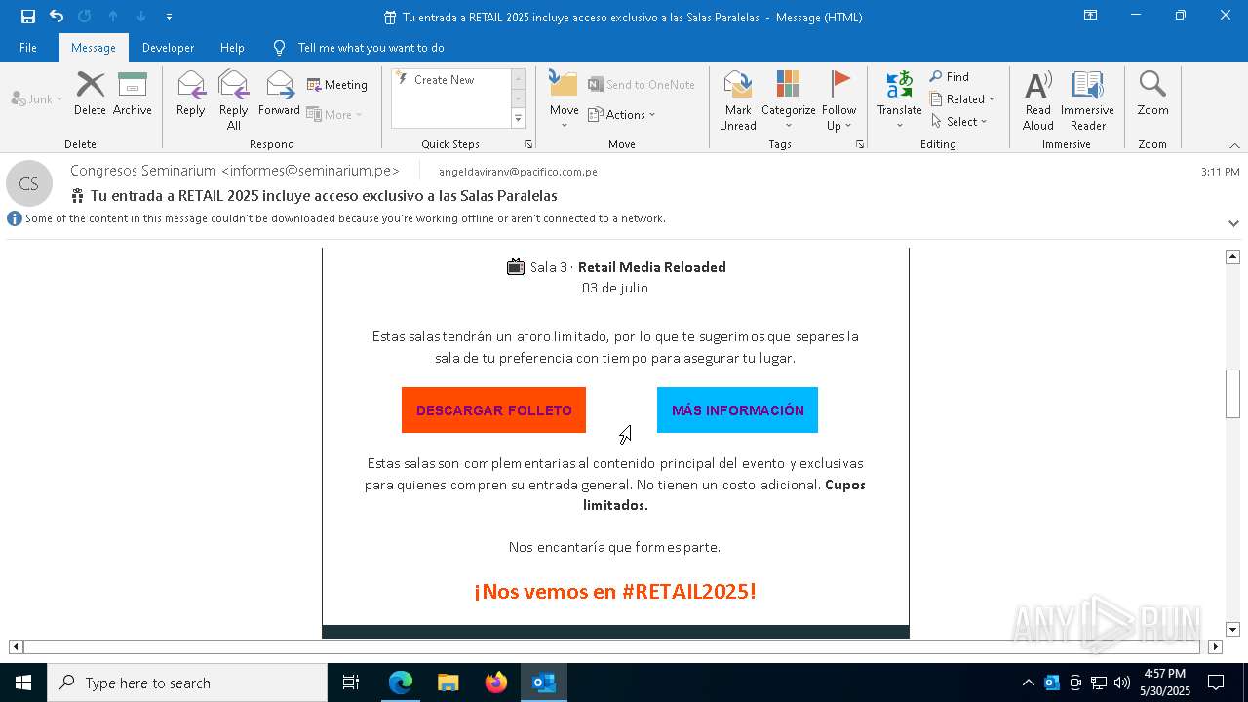Mark the message as Unread

tap(738, 99)
